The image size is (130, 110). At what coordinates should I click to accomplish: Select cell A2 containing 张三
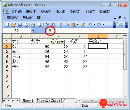21,46
